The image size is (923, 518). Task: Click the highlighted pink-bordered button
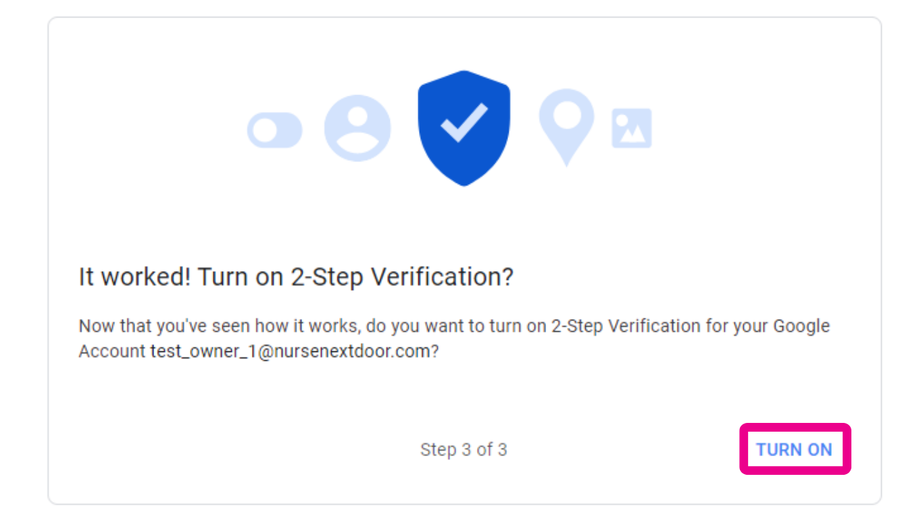click(794, 449)
